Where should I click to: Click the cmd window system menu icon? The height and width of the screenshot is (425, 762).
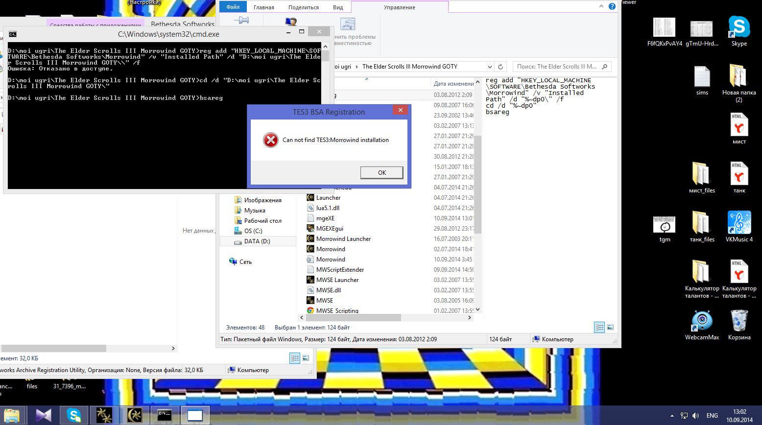tap(13, 34)
